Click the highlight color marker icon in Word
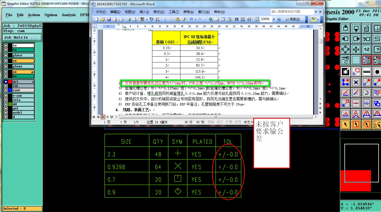This screenshot has height=212, width=381. (x=313, y=19)
